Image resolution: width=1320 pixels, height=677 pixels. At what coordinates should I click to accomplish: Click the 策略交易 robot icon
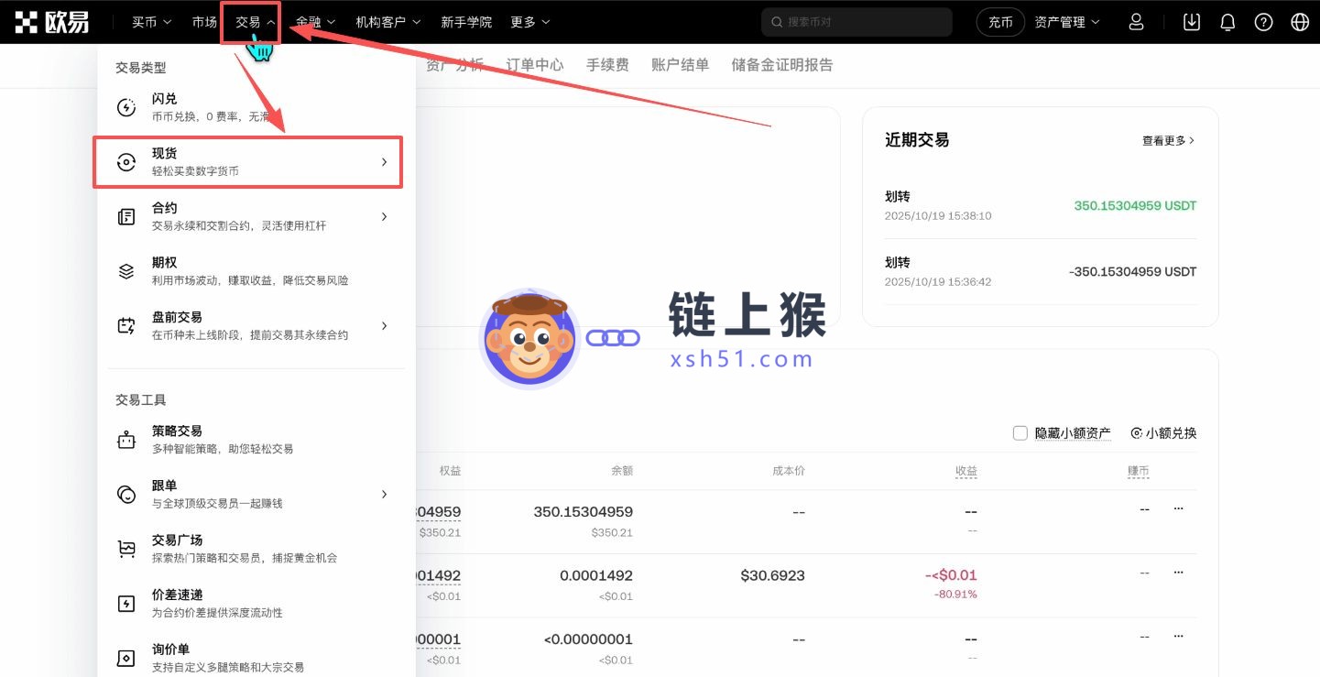coord(126,440)
